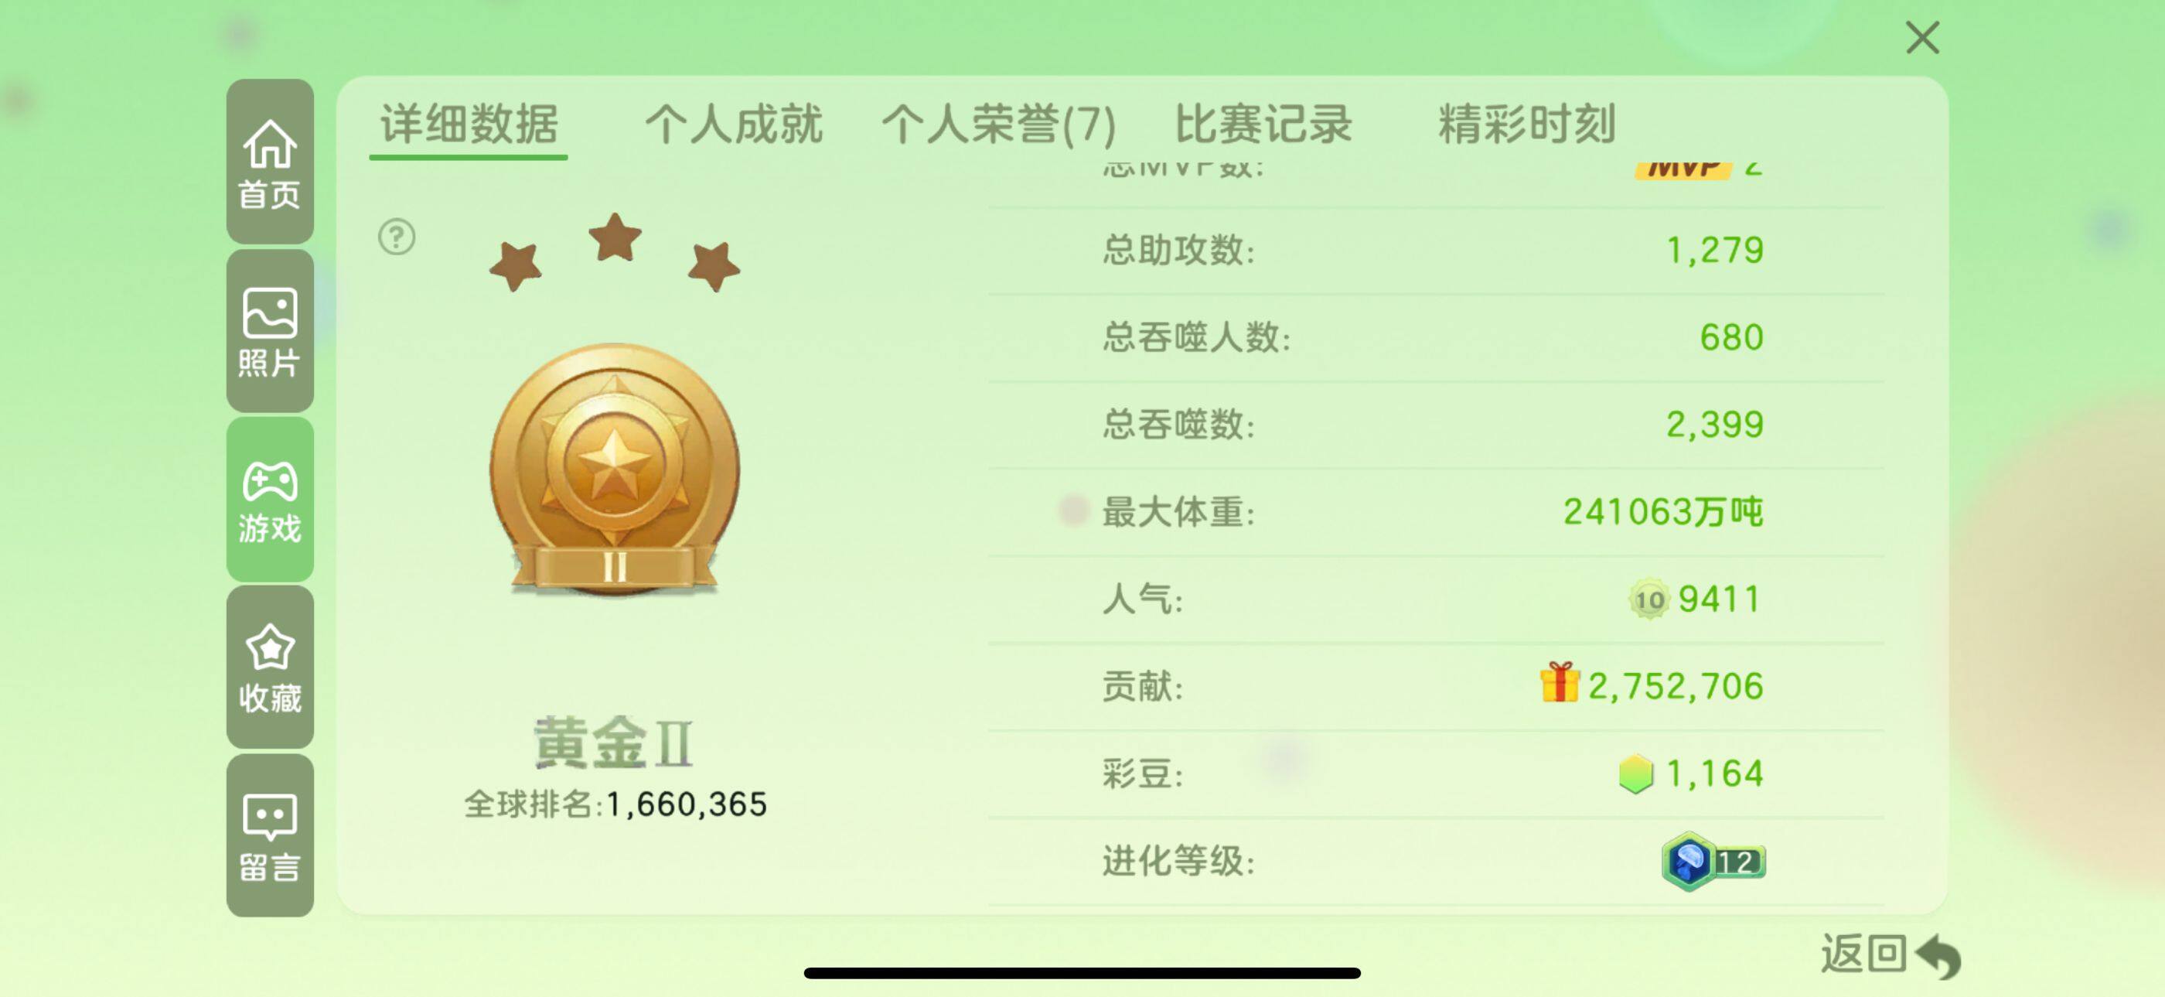This screenshot has height=997, width=2165.
Task: Tap the 人气 level 10 badge
Action: 1649,599
